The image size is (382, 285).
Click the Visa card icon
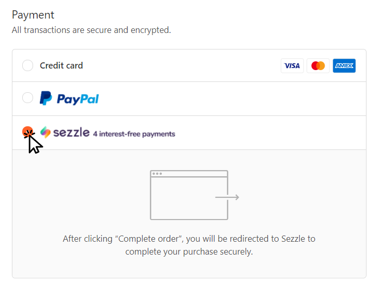[x=292, y=65]
